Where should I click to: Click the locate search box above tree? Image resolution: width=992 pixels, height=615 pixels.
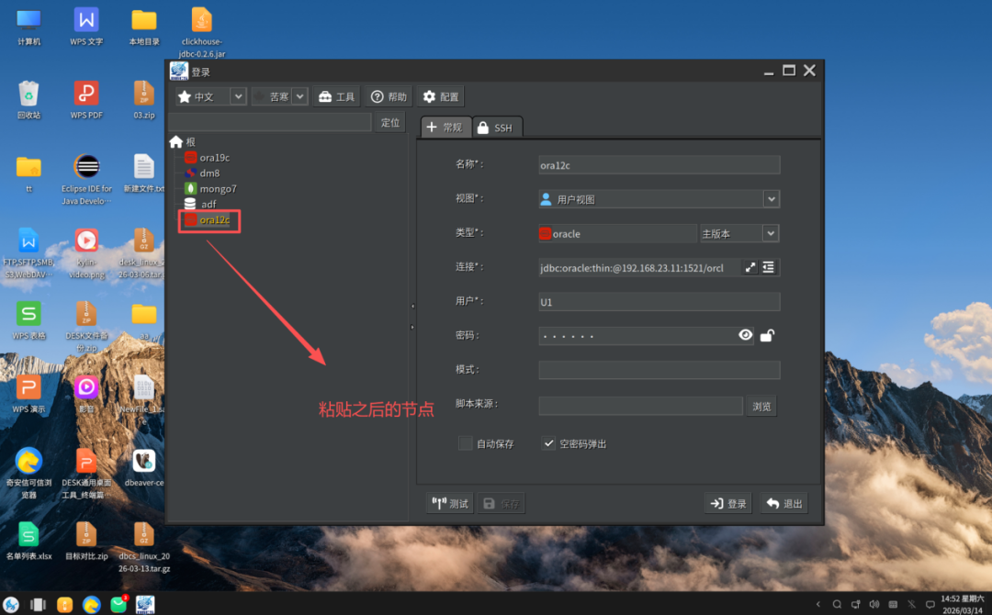(x=269, y=123)
